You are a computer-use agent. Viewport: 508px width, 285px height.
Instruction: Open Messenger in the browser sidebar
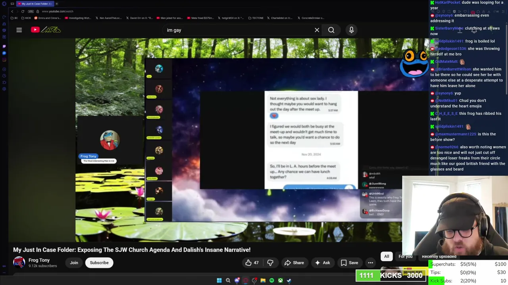(4, 53)
